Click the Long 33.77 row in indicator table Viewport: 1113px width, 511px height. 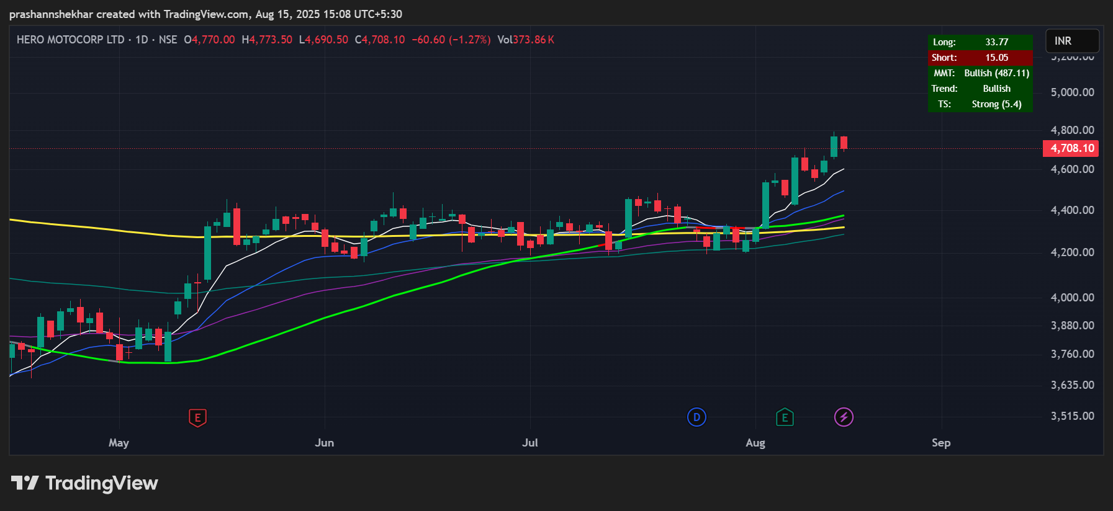[x=980, y=42]
